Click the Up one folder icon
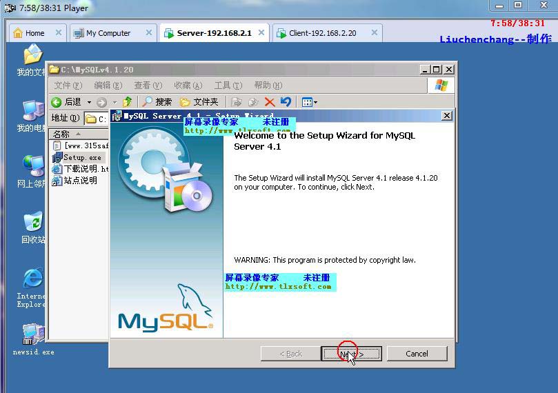The height and width of the screenshot is (393, 558). click(127, 102)
